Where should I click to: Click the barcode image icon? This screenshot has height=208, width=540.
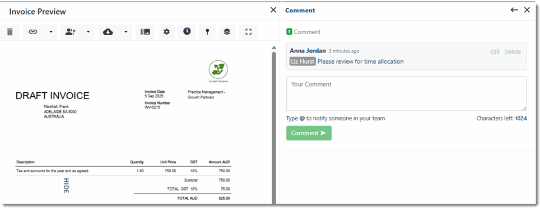pyautogui.click(x=145, y=32)
